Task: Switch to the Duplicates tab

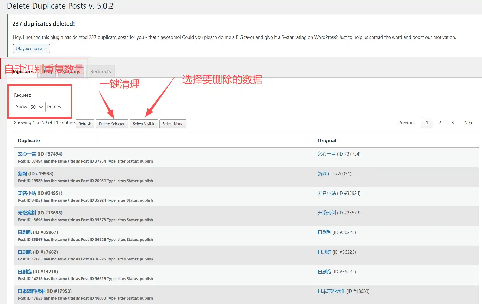Action: [x=22, y=72]
